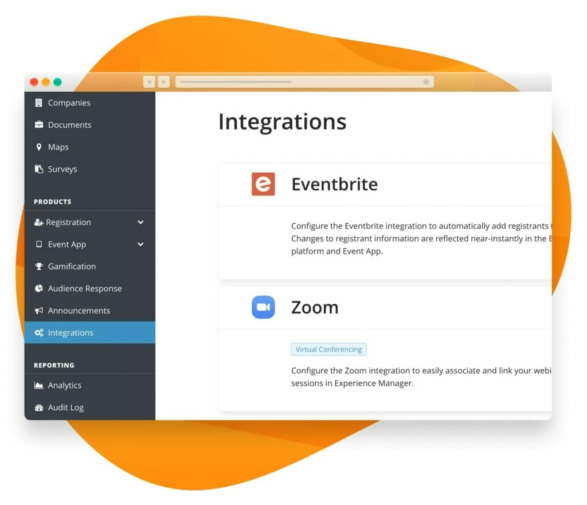Click the Integrations gears icon
Image resolution: width=587 pixels, height=505 pixels.
[x=38, y=332]
